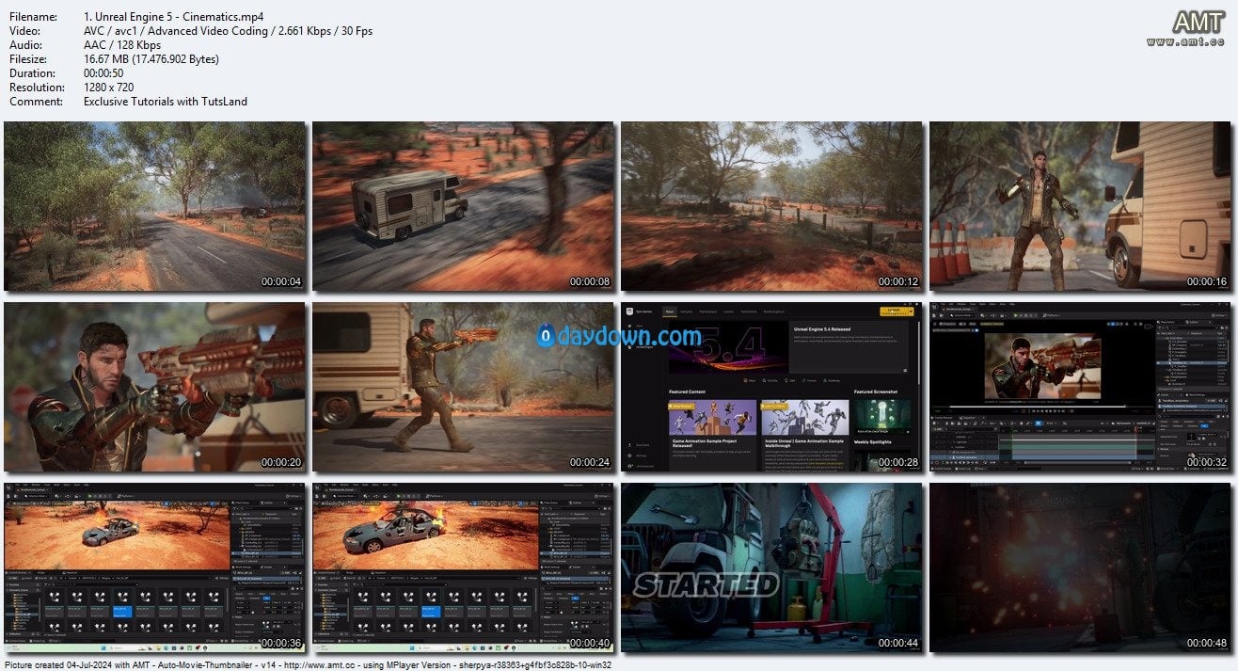
Task: Select the close-up gun frame at 00:00:20
Action: tap(155, 387)
